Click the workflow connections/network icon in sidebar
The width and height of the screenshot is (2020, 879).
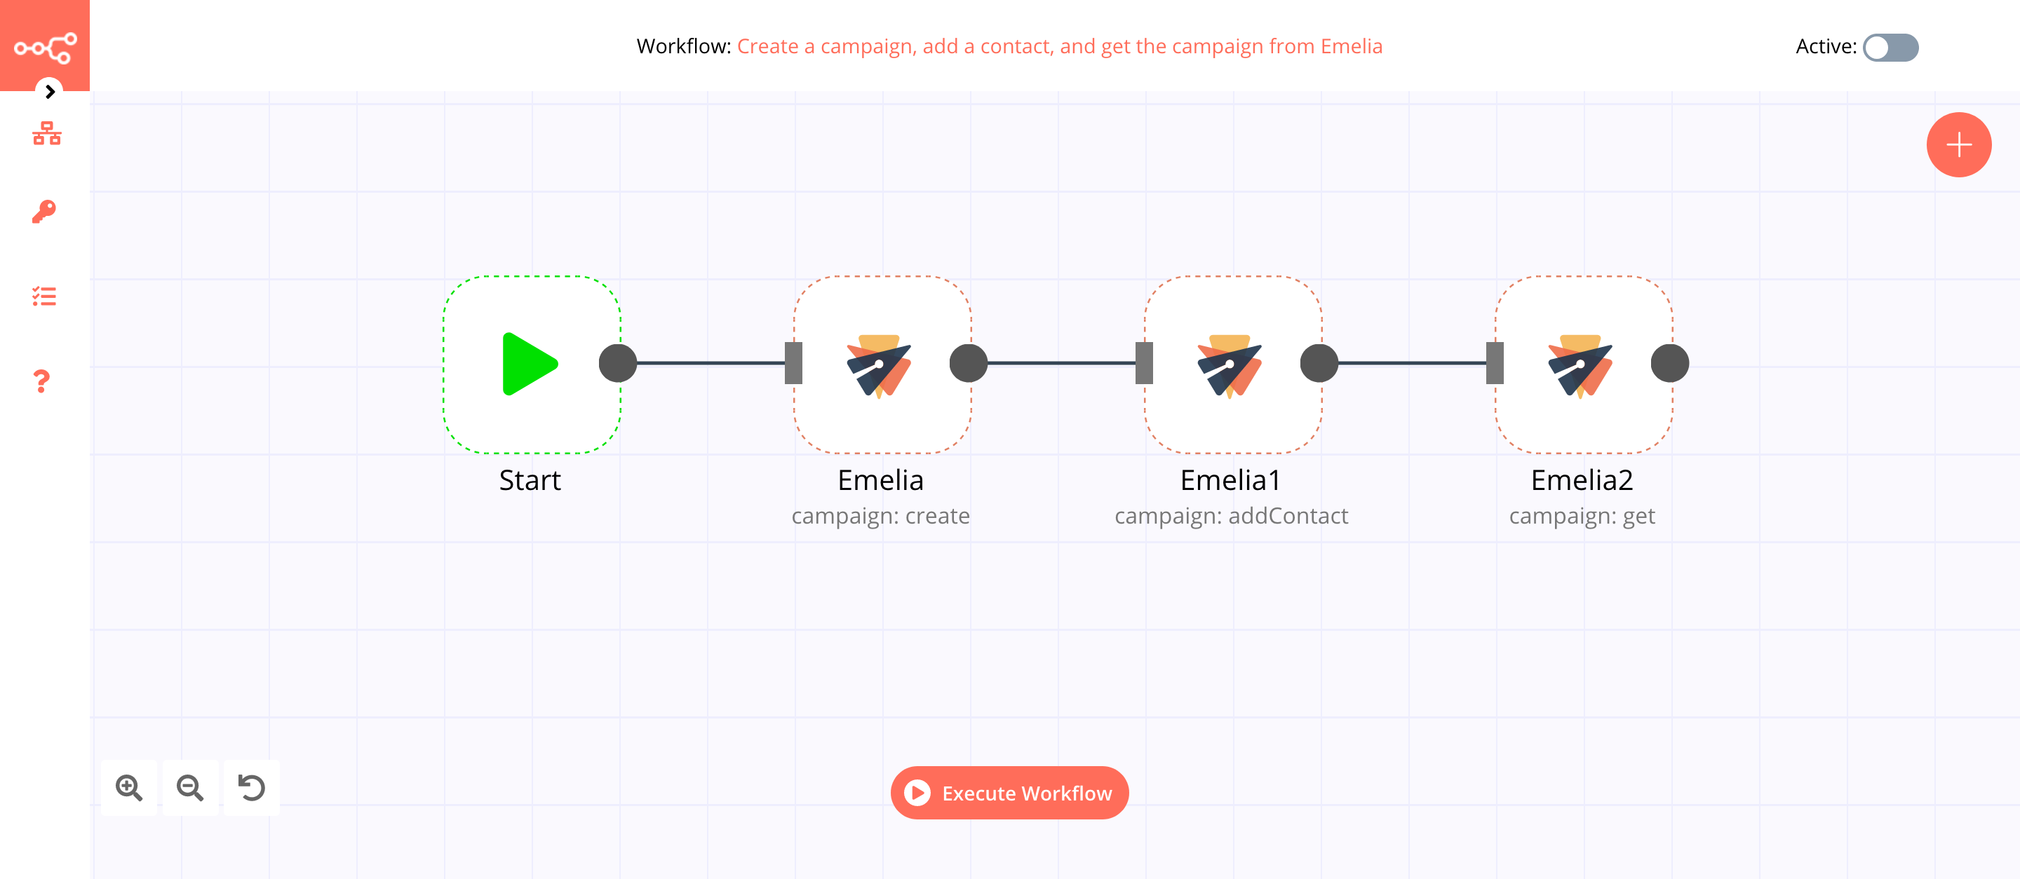pyautogui.click(x=45, y=134)
